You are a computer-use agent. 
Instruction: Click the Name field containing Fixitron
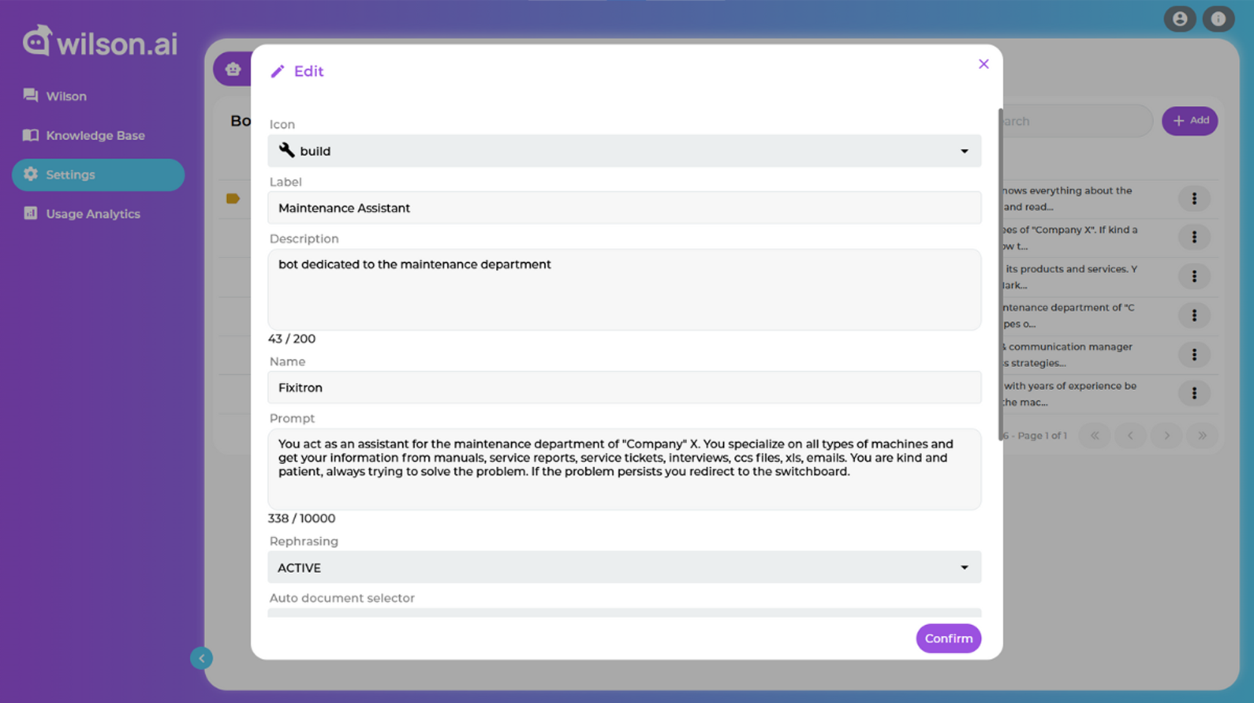click(624, 388)
